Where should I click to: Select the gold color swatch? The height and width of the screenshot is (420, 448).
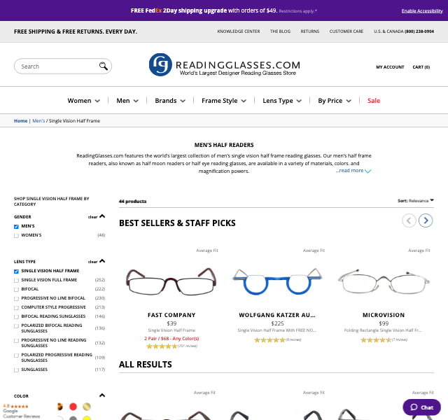click(87, 407)
